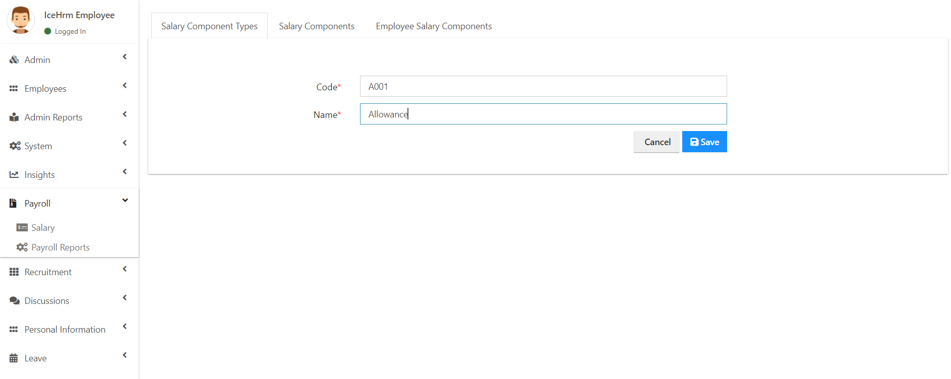Viewport: 951px width, 379px height.
Task: Click the Personal Information grid icon
Action: tap(14, 330)
